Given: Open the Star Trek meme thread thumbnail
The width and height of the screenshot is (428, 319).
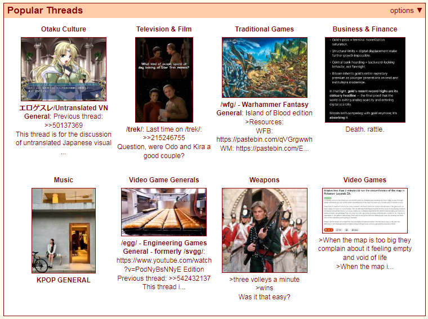Looking at the screenshot, I should 164,80.
